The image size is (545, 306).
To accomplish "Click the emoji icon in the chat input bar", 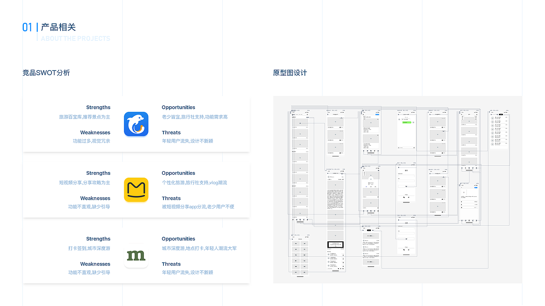I will click(x=399, y=147).
